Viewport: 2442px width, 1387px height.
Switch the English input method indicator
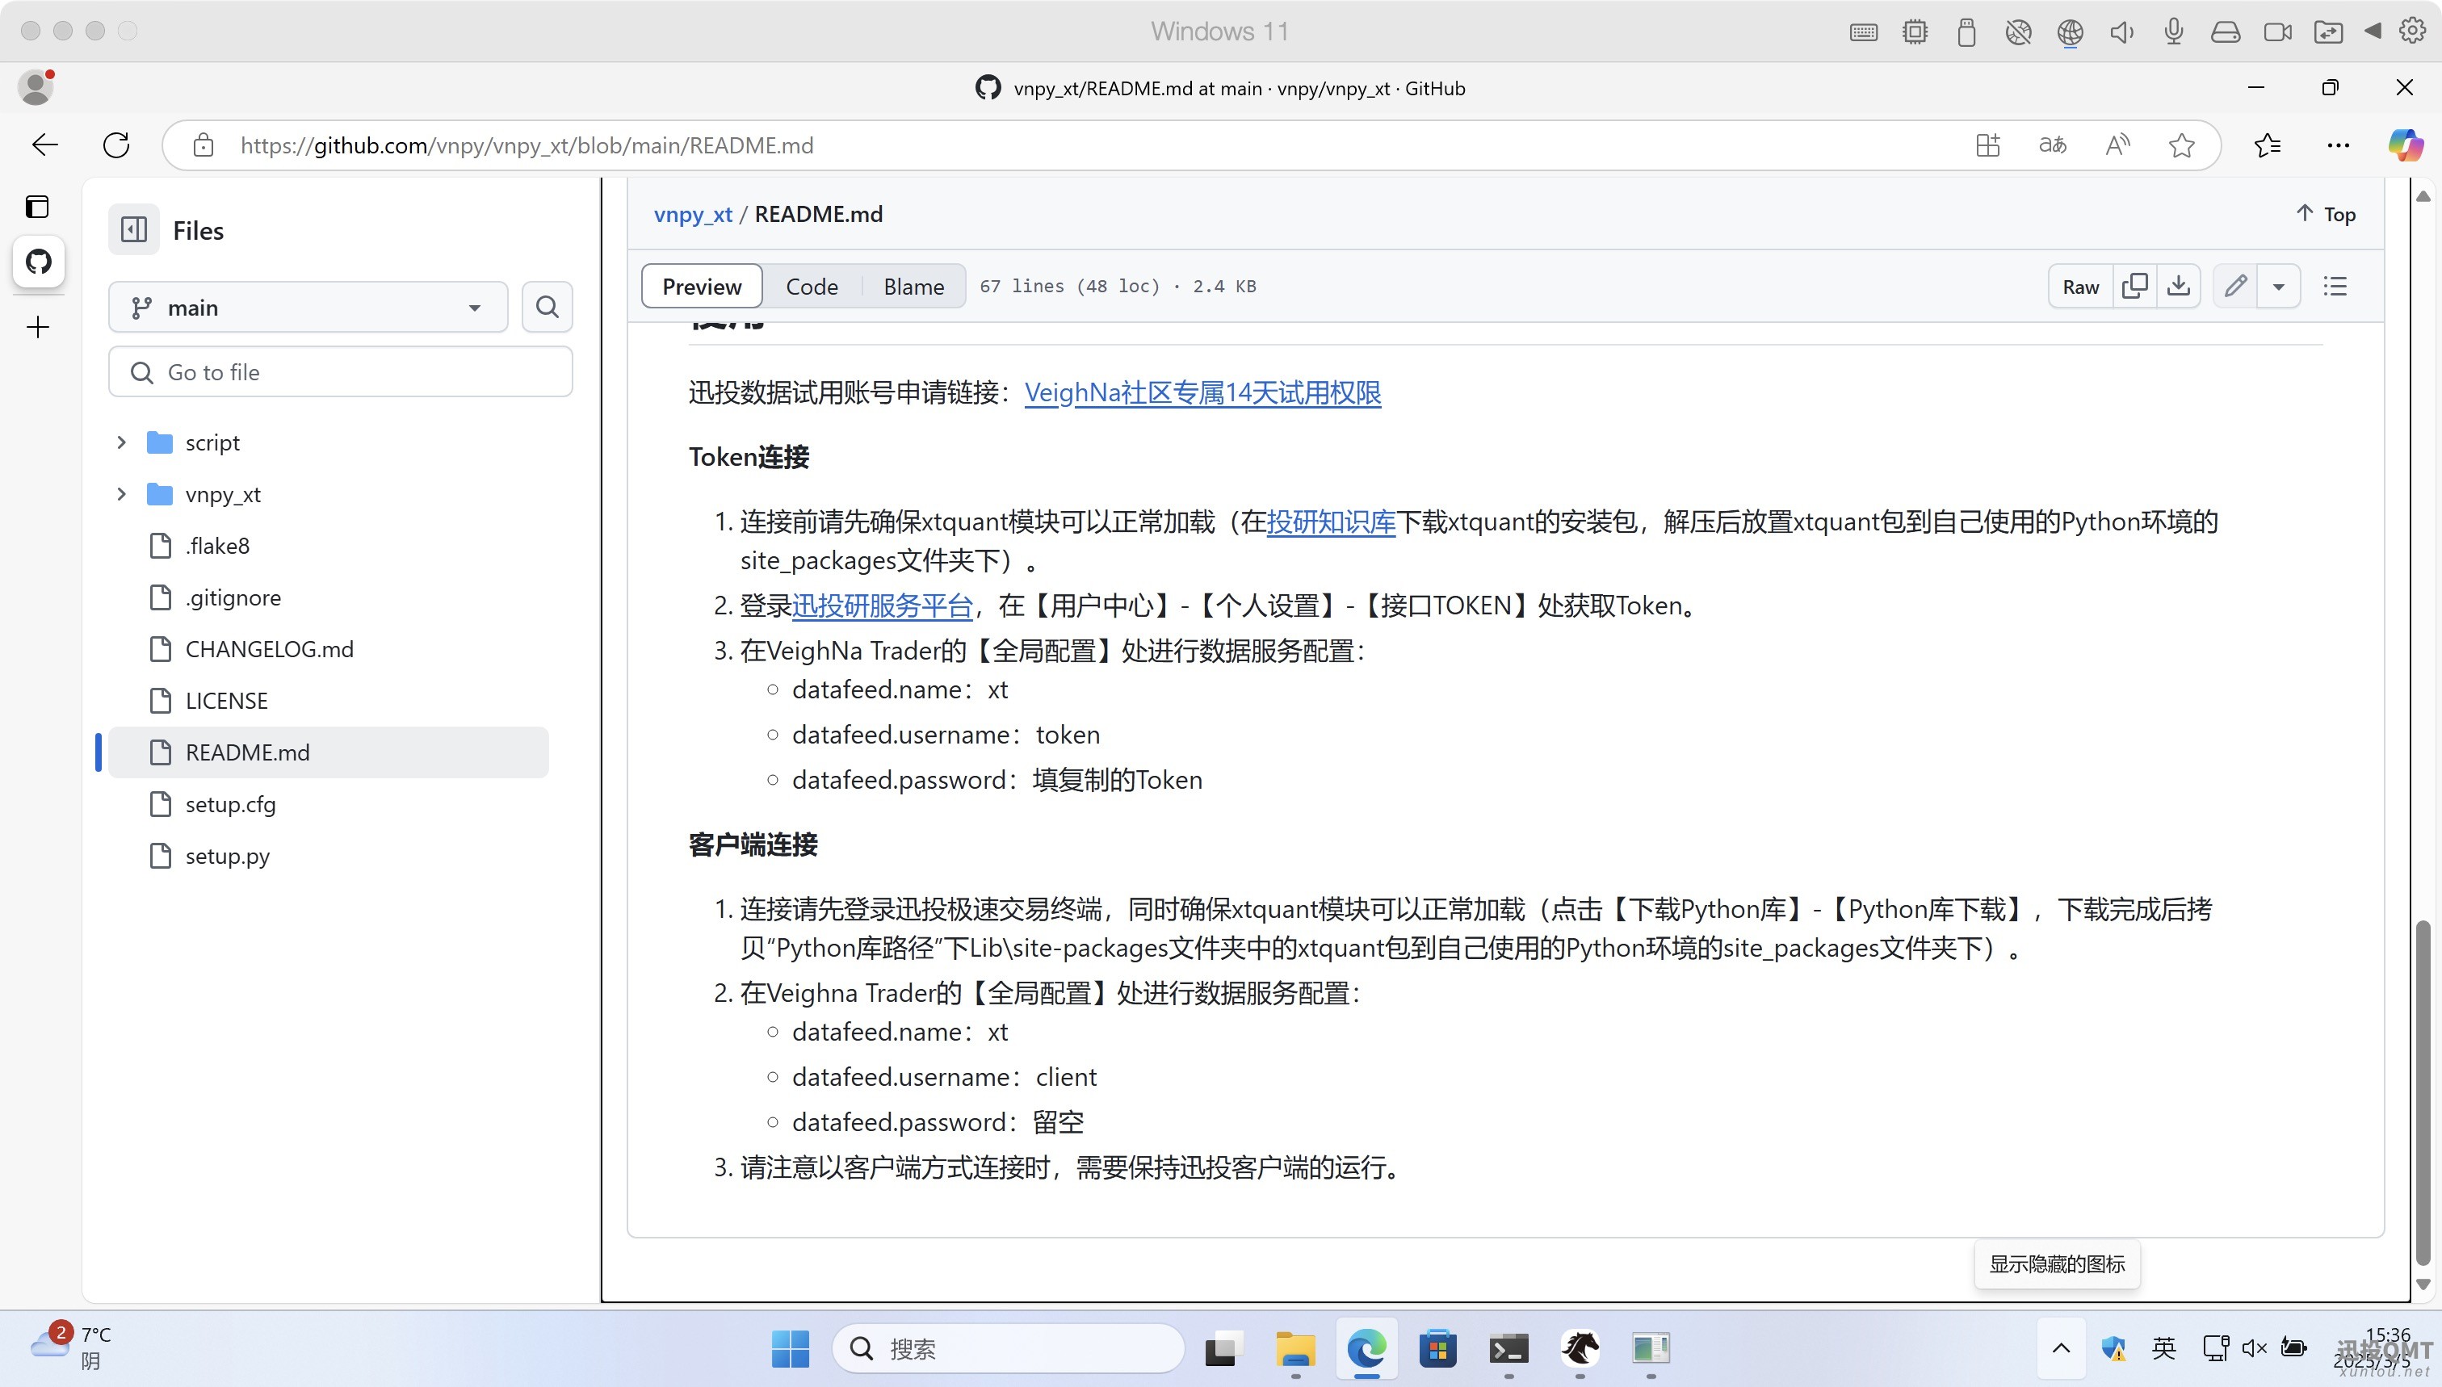pyautogui.click(x=2163, y=1348)
